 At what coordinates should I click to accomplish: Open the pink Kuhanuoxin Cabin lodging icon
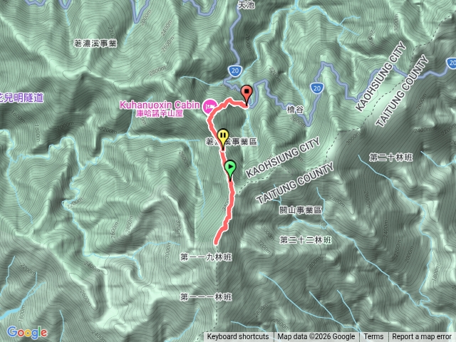(210, 106)
